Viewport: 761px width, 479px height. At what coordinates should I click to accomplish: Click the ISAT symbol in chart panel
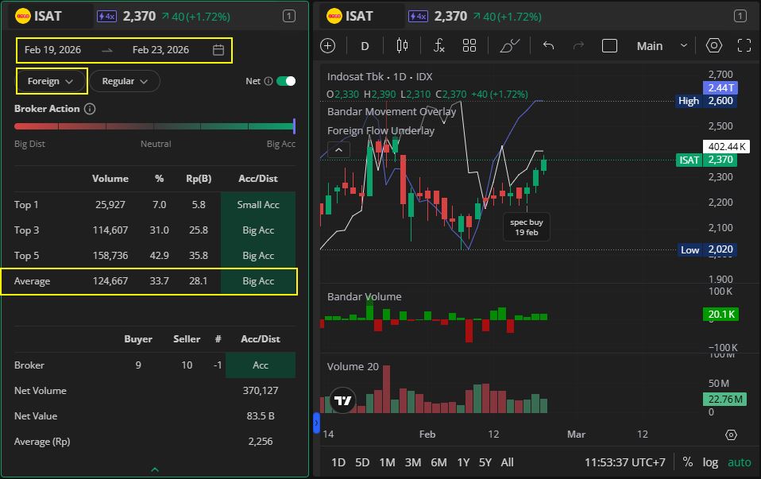coord(359,16)
